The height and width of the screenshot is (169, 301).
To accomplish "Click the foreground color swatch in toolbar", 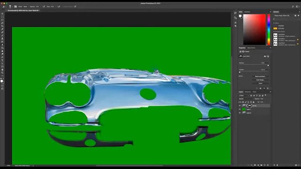I will [2, 81].
